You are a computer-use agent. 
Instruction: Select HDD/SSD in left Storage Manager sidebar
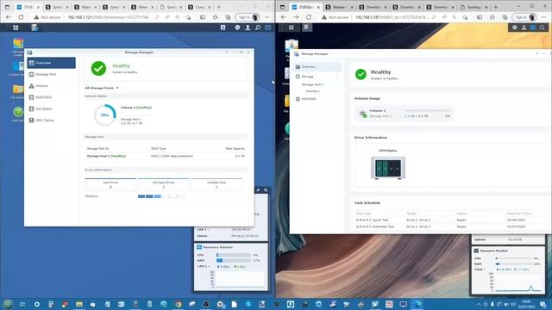coord(52,97)
